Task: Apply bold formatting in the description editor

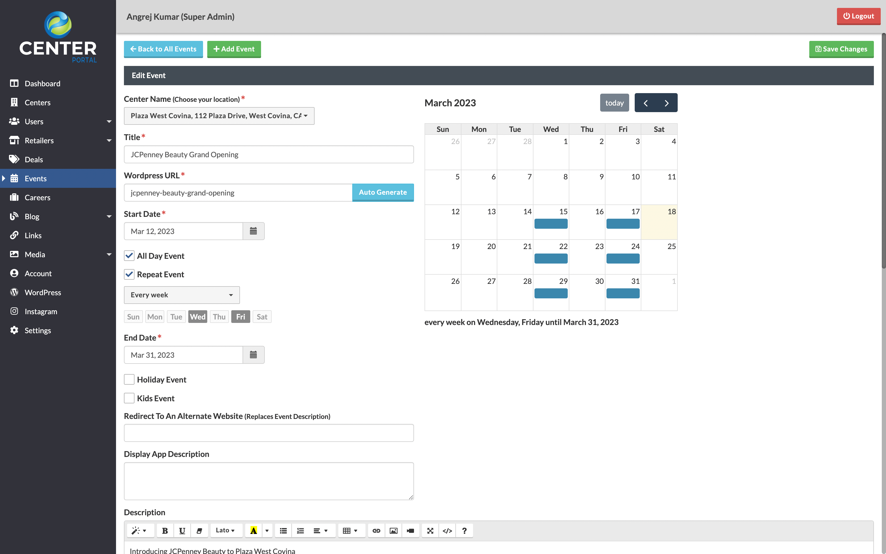Action: (x=165, y=530)
